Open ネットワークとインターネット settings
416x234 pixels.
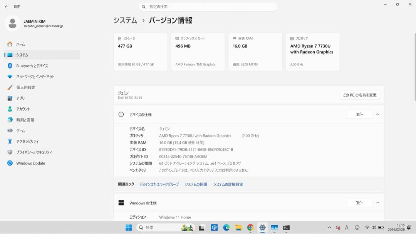42,77
